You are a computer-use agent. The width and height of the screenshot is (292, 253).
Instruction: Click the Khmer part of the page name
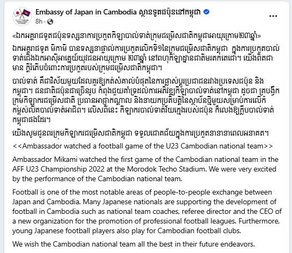(x=170, y=12)
